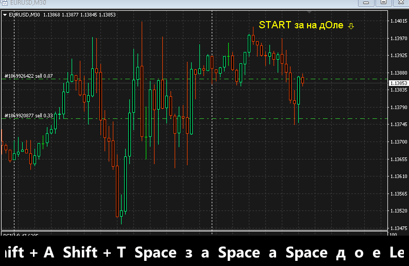The height and width of the screenshot is (266, 409).
Task: Click the small triangle beside EURUSD,M30 chart label
Action: [x=5, y=14]
